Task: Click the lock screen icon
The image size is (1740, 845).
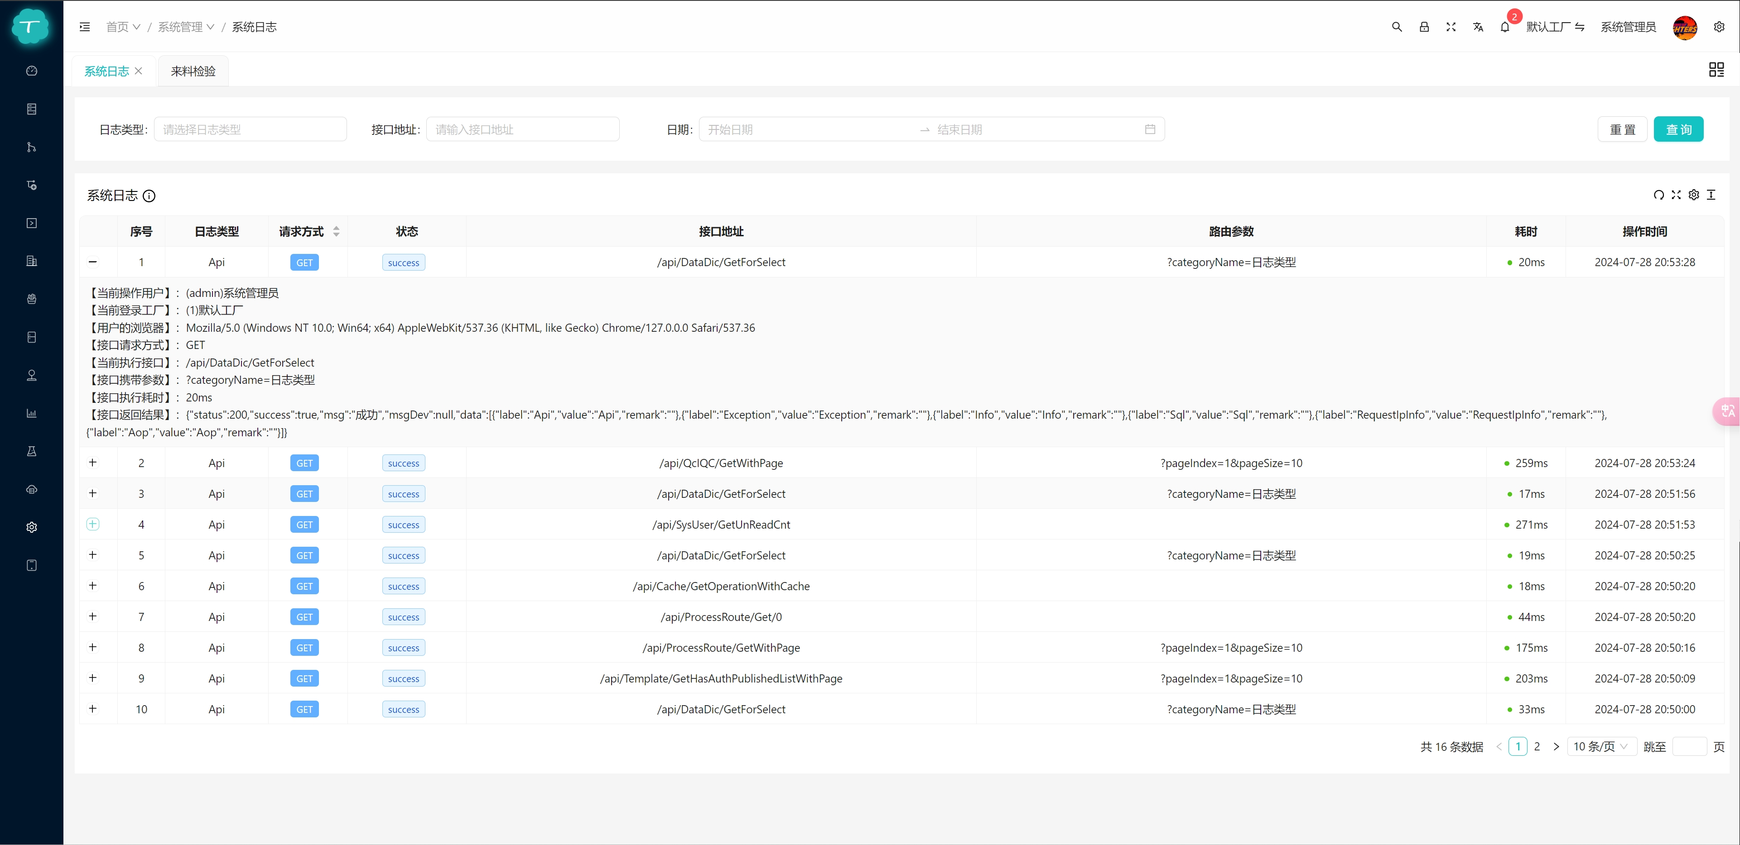Action: coord(1424,27)
